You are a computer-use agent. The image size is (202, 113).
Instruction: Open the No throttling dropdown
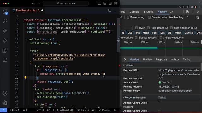click(179, 17)
